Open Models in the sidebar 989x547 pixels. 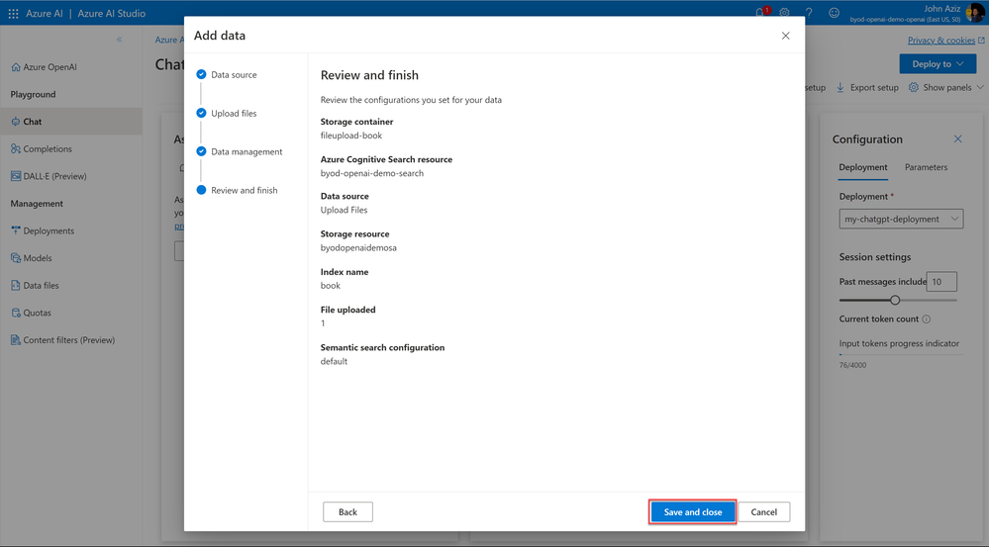click(x=71, y=258)
